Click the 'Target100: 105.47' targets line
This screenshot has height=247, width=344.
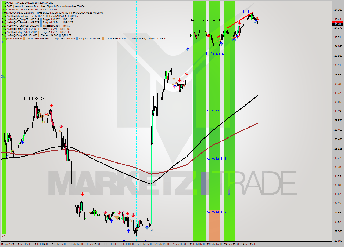84,38
